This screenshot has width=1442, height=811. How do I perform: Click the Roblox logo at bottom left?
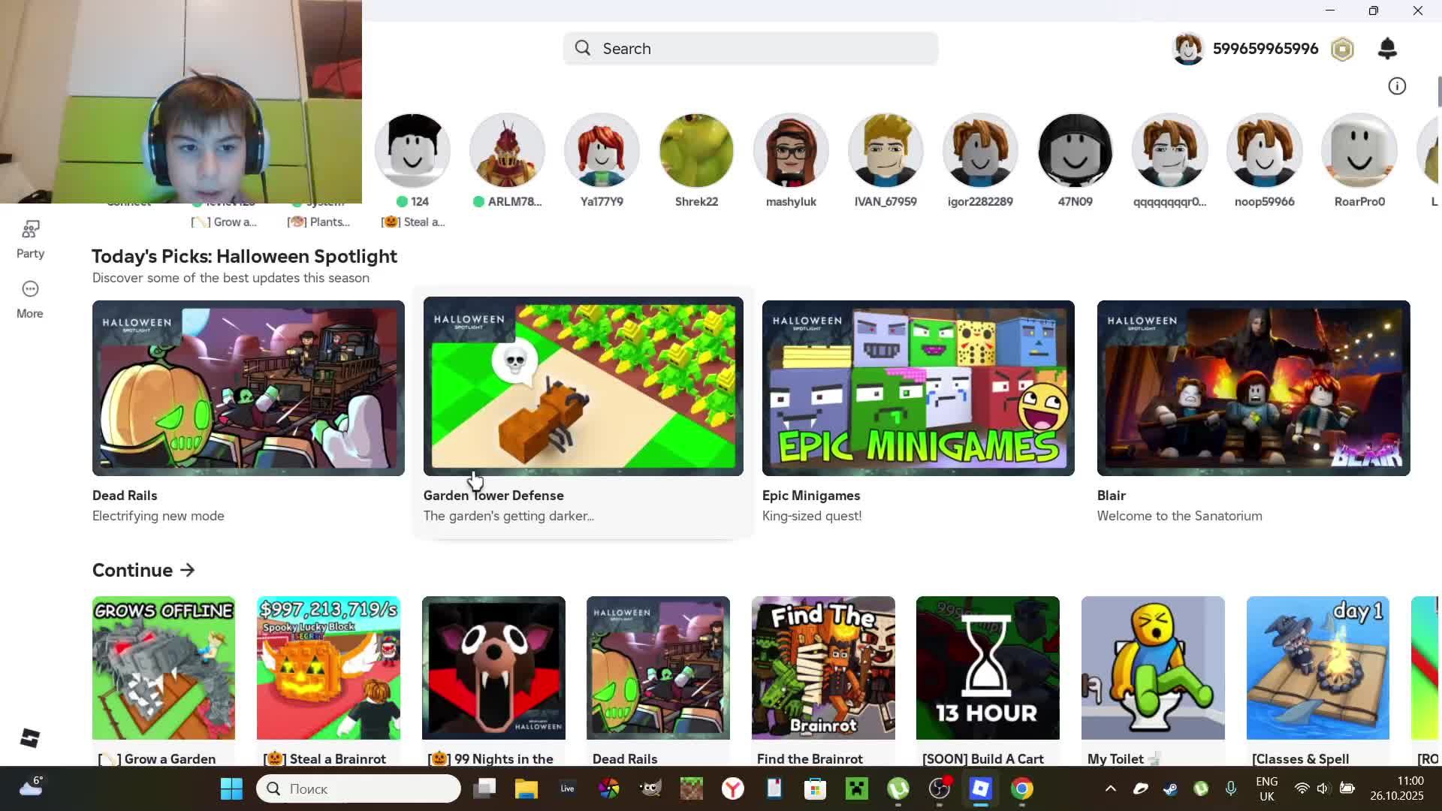point(30,738)
